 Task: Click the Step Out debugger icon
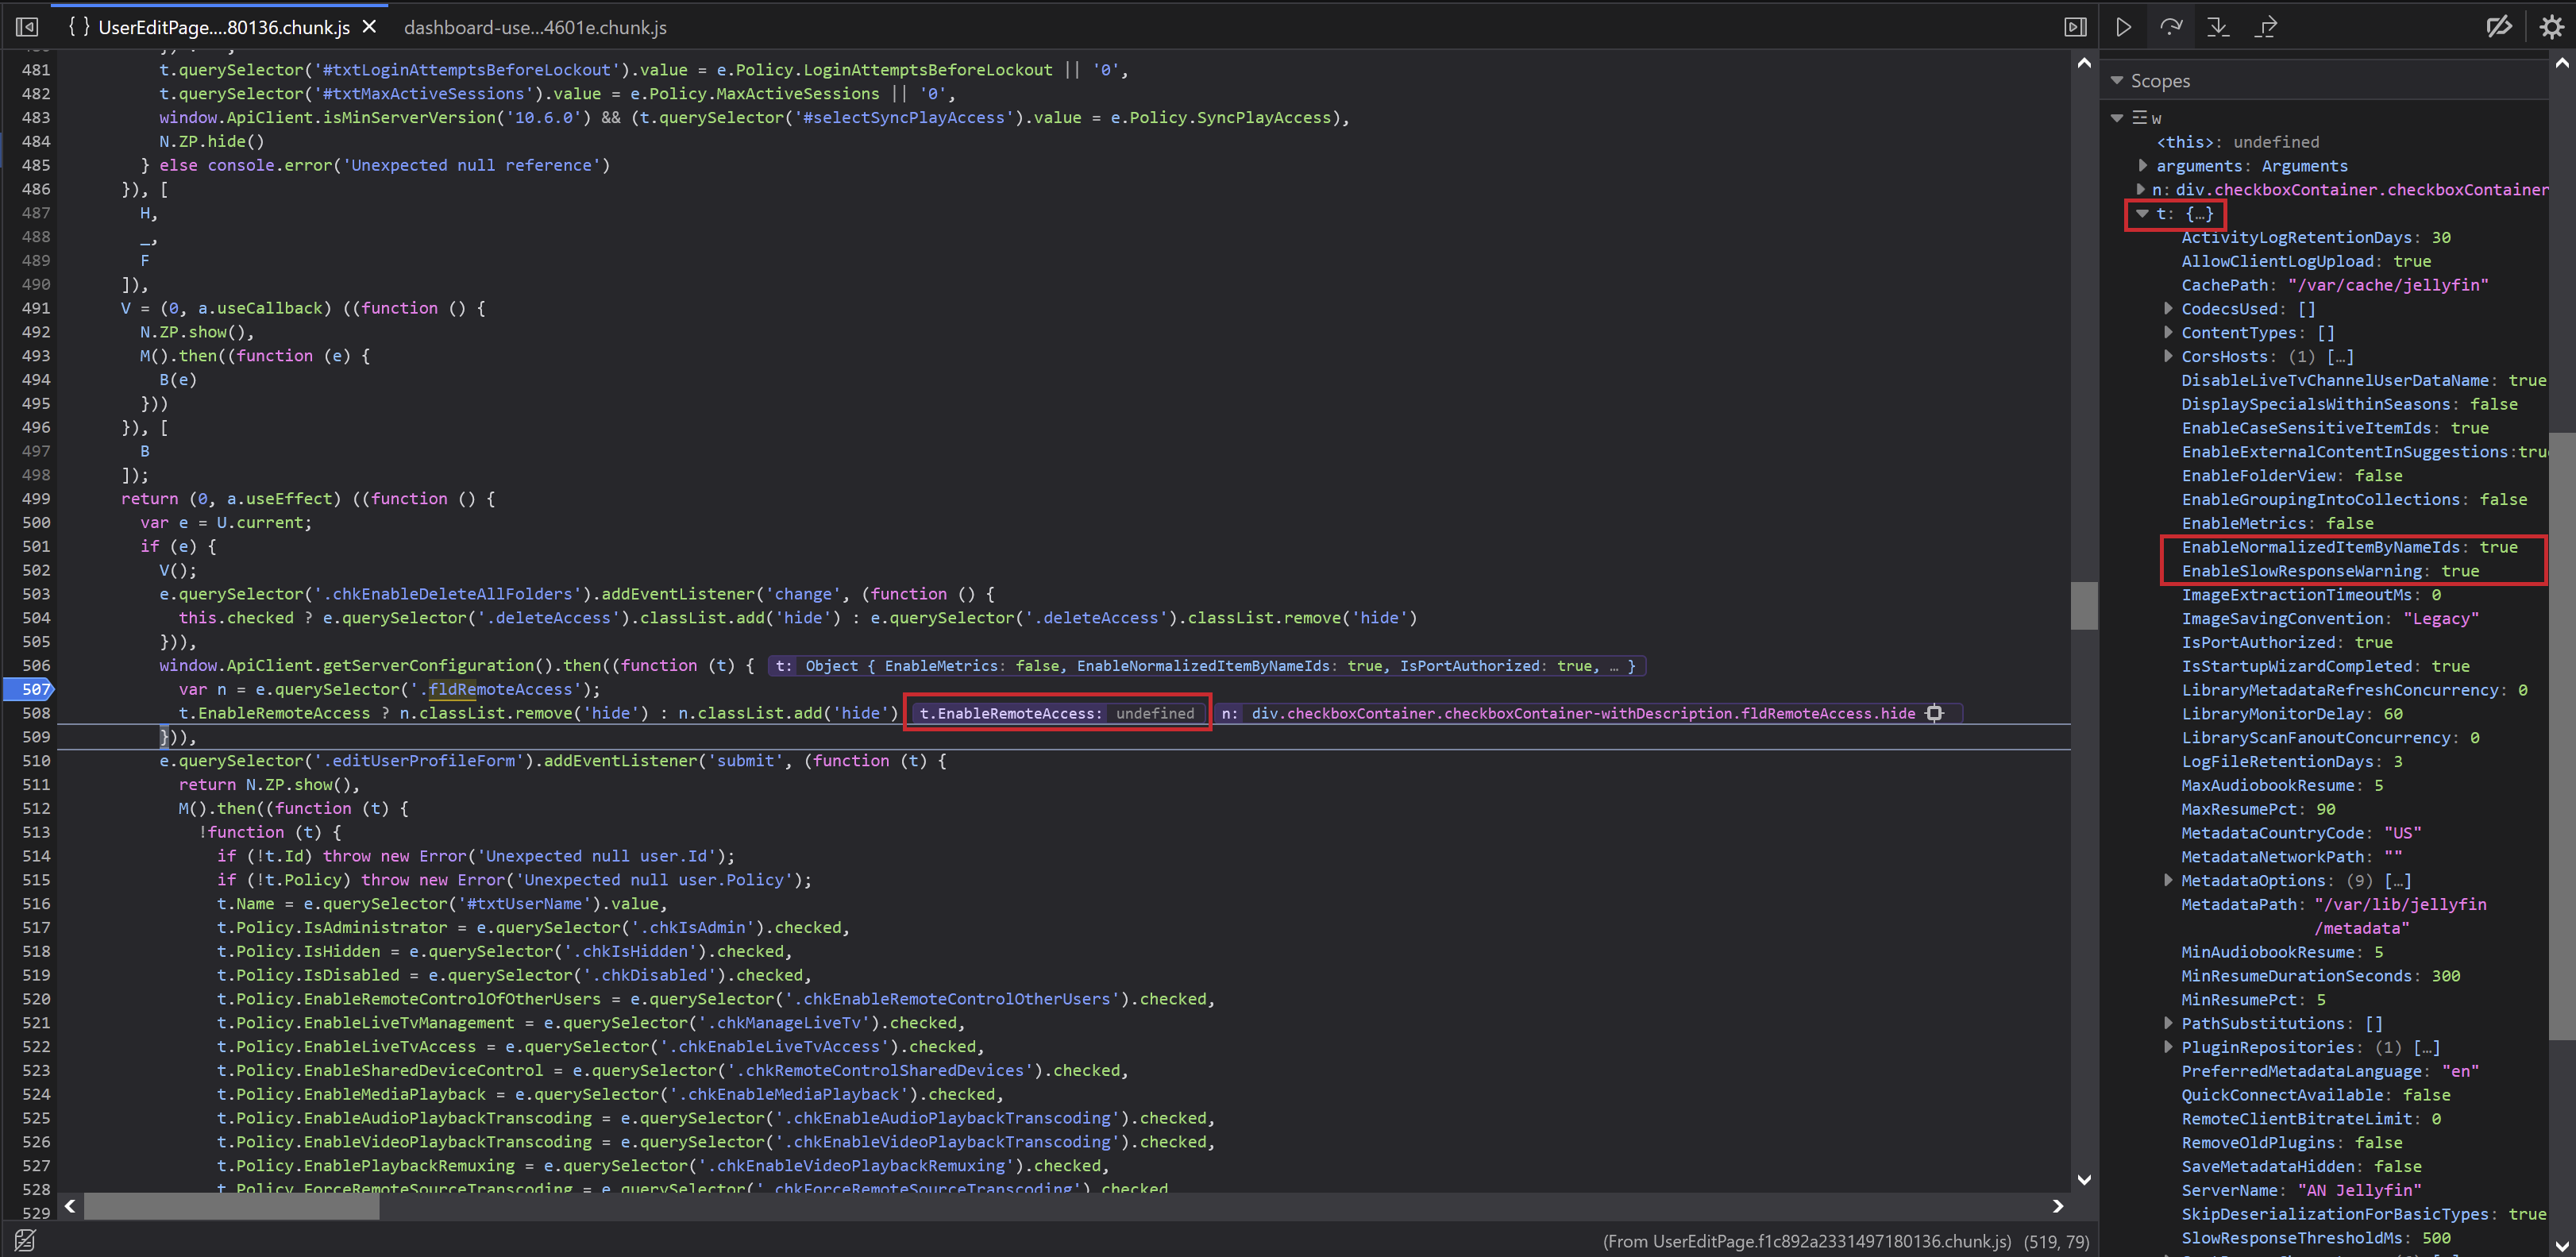coord(2266,27)
